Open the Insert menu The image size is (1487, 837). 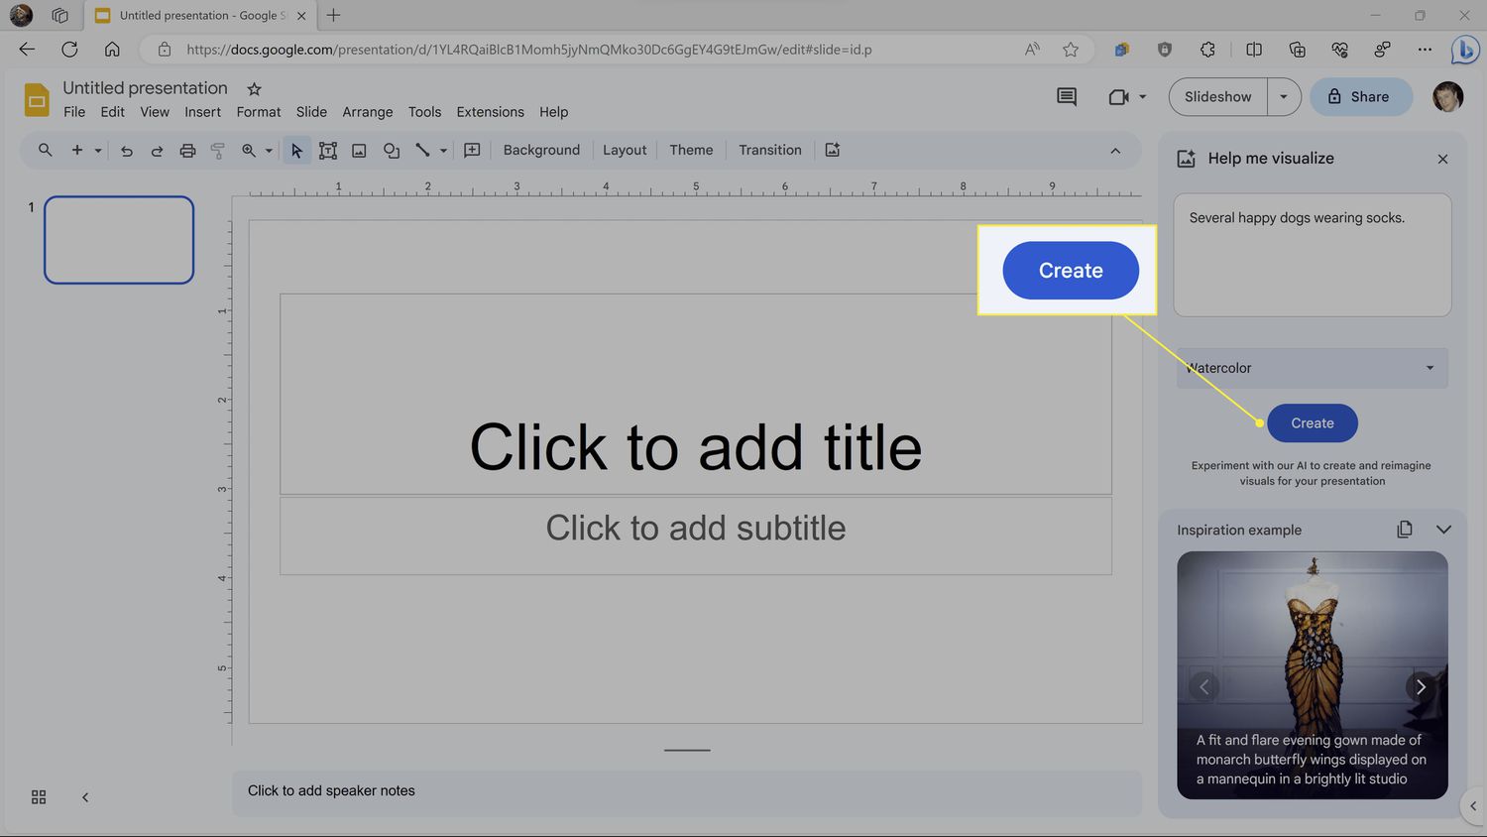coord(202,112)
